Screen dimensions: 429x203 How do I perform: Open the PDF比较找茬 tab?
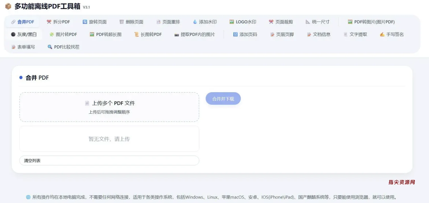coord(63,47)
